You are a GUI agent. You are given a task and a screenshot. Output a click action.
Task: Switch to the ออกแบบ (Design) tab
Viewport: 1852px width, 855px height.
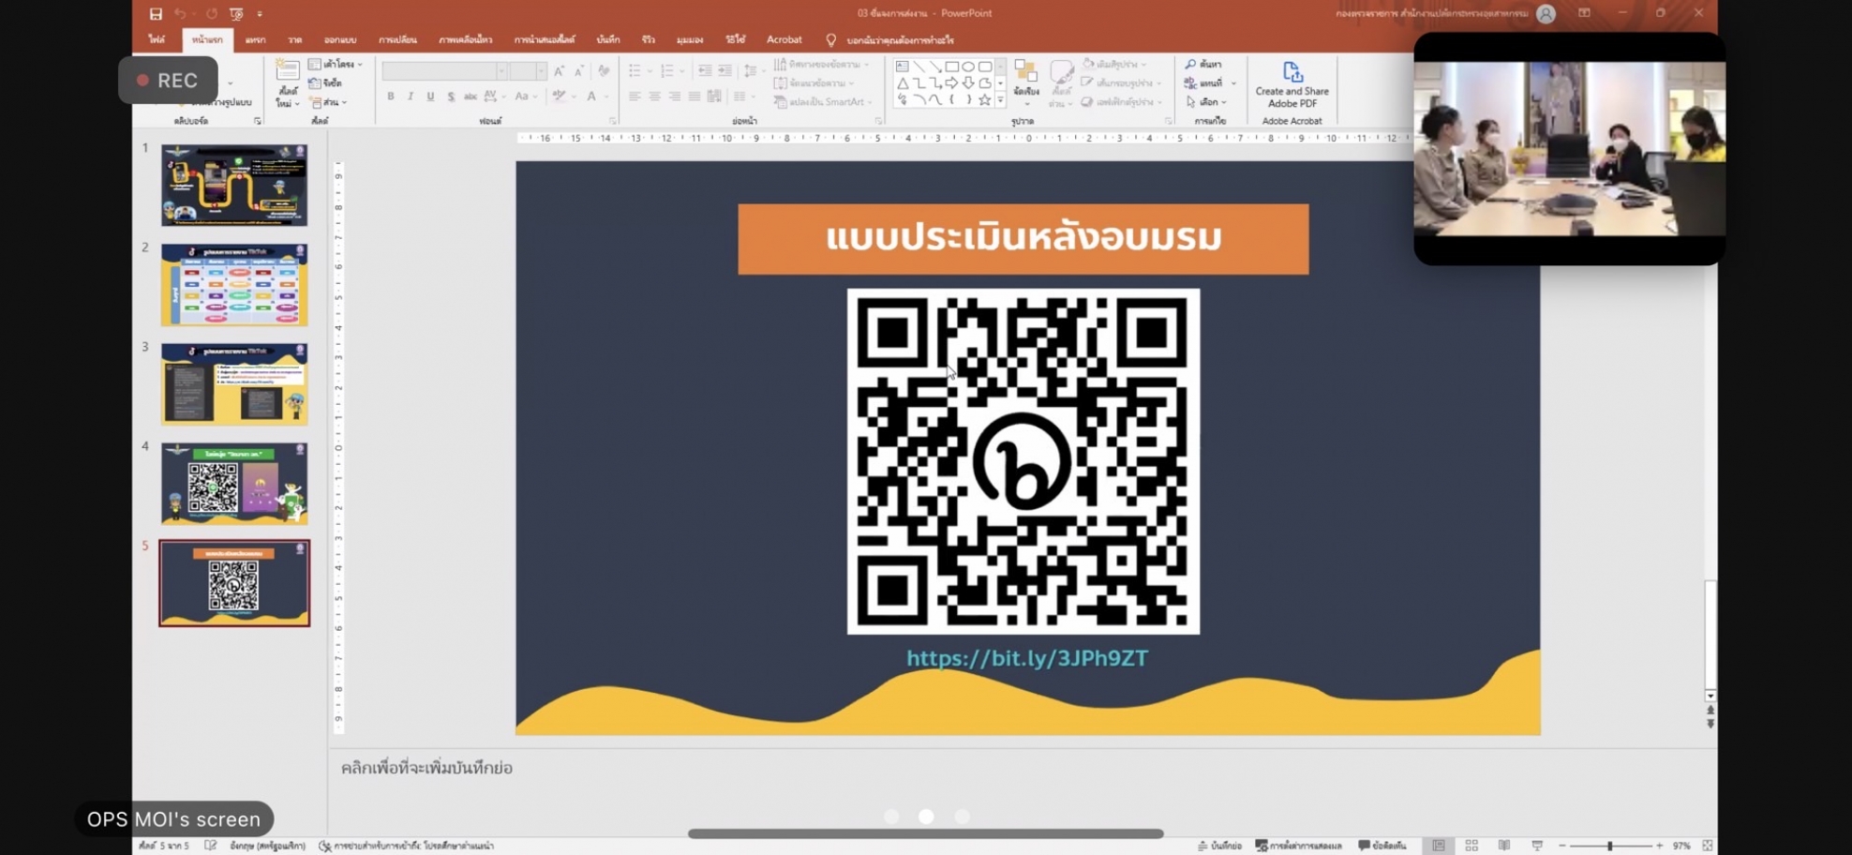point(340,39)
